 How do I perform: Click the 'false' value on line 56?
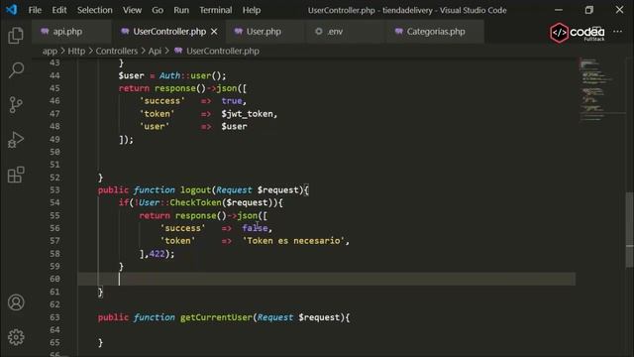pyautogui.click(x=255, y=228)
